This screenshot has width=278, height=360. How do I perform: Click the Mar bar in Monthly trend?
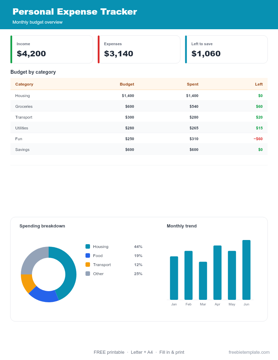203,281
